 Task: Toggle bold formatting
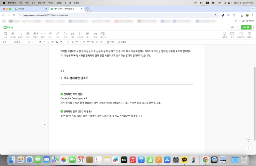[x=40, y=42]
